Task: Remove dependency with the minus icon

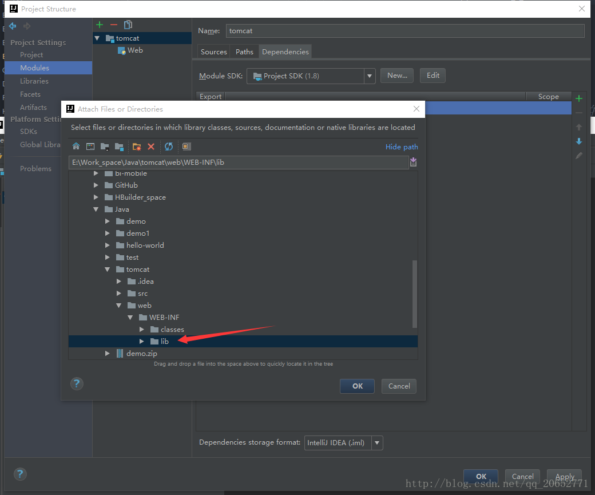Action: click(579, 113)
